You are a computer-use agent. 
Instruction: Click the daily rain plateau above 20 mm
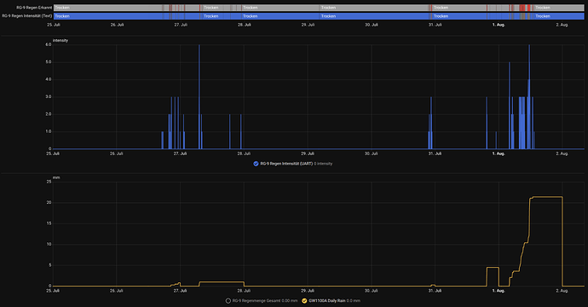547,197
